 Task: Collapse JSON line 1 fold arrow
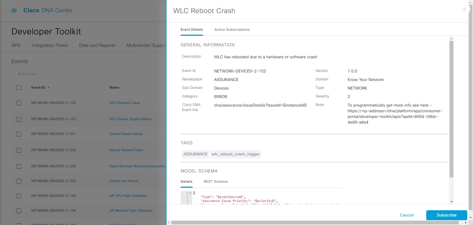190,193
